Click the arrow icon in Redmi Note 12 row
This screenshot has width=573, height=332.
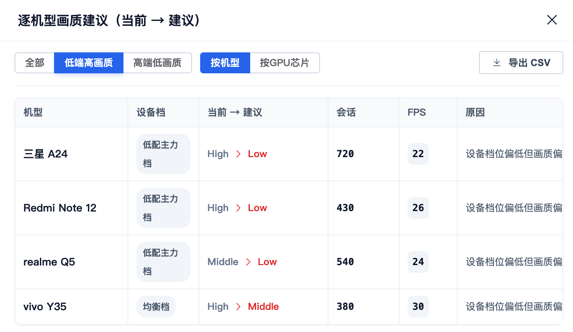[238, 208]
